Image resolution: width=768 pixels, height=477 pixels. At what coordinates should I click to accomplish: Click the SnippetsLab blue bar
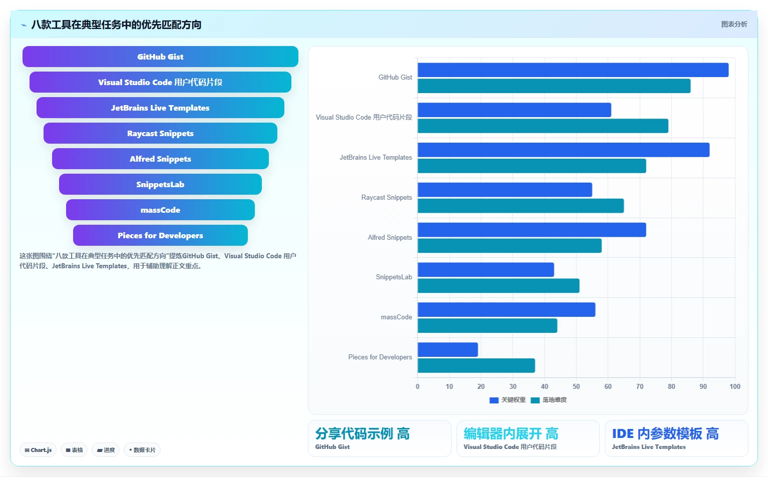pyautogui.click(x=486, y=270)
